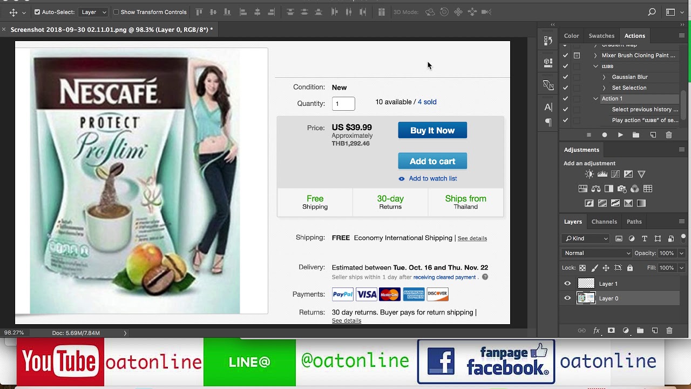Enable Show Transform Controls checkbox
691x389 pixels.
click(116, 12)
